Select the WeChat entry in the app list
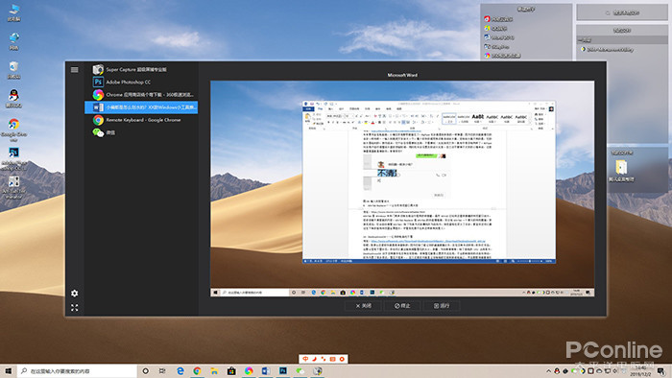This screenshot has width=672, height=378. (141, 132)
